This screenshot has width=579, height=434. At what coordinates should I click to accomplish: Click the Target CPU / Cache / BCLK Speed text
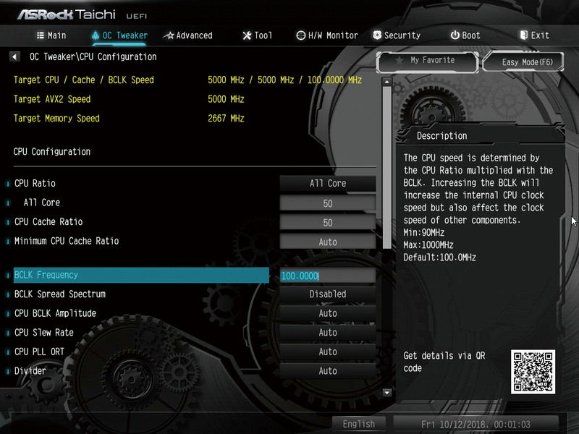click(x=84, y=80)
